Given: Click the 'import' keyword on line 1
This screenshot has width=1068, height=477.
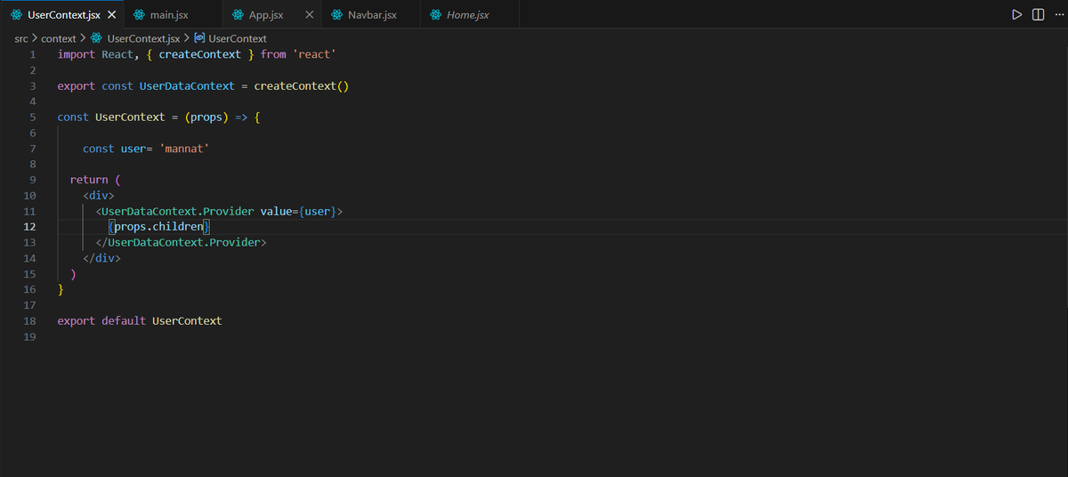Looking at the screenshot, I should tap(77, 54).
